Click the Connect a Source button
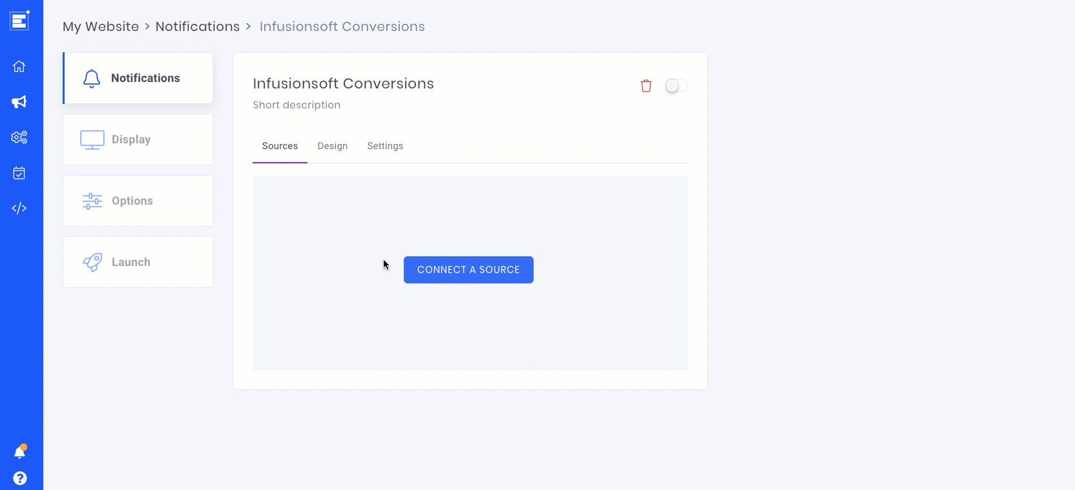The height and width of the screenshot is (490, 1075). [468, 270]
